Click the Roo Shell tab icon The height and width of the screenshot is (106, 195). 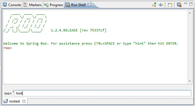tap(68, 5)
